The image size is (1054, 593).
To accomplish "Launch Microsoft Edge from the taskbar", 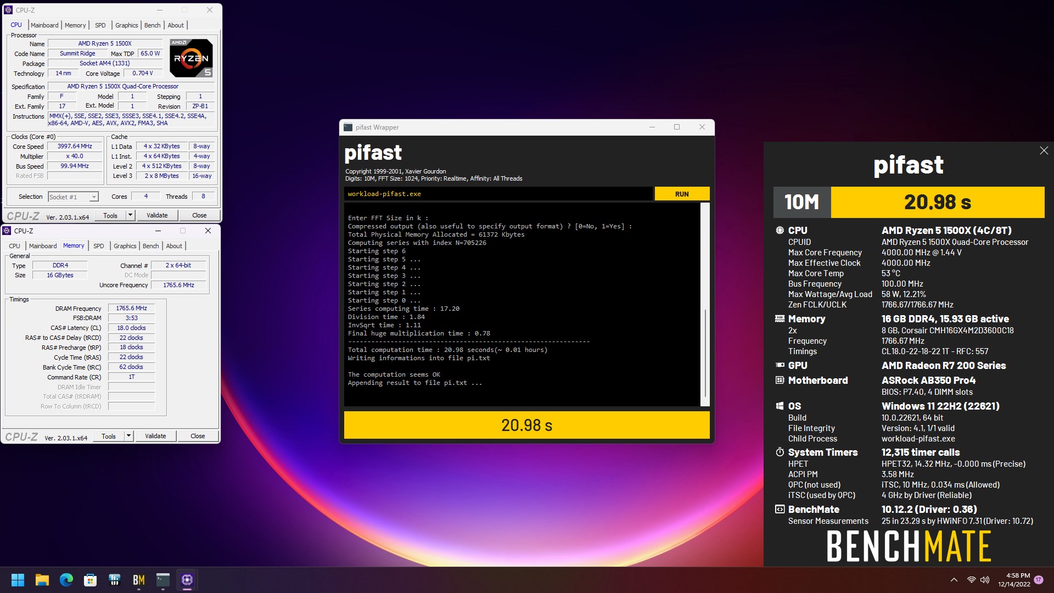I will tap(66, 580).
